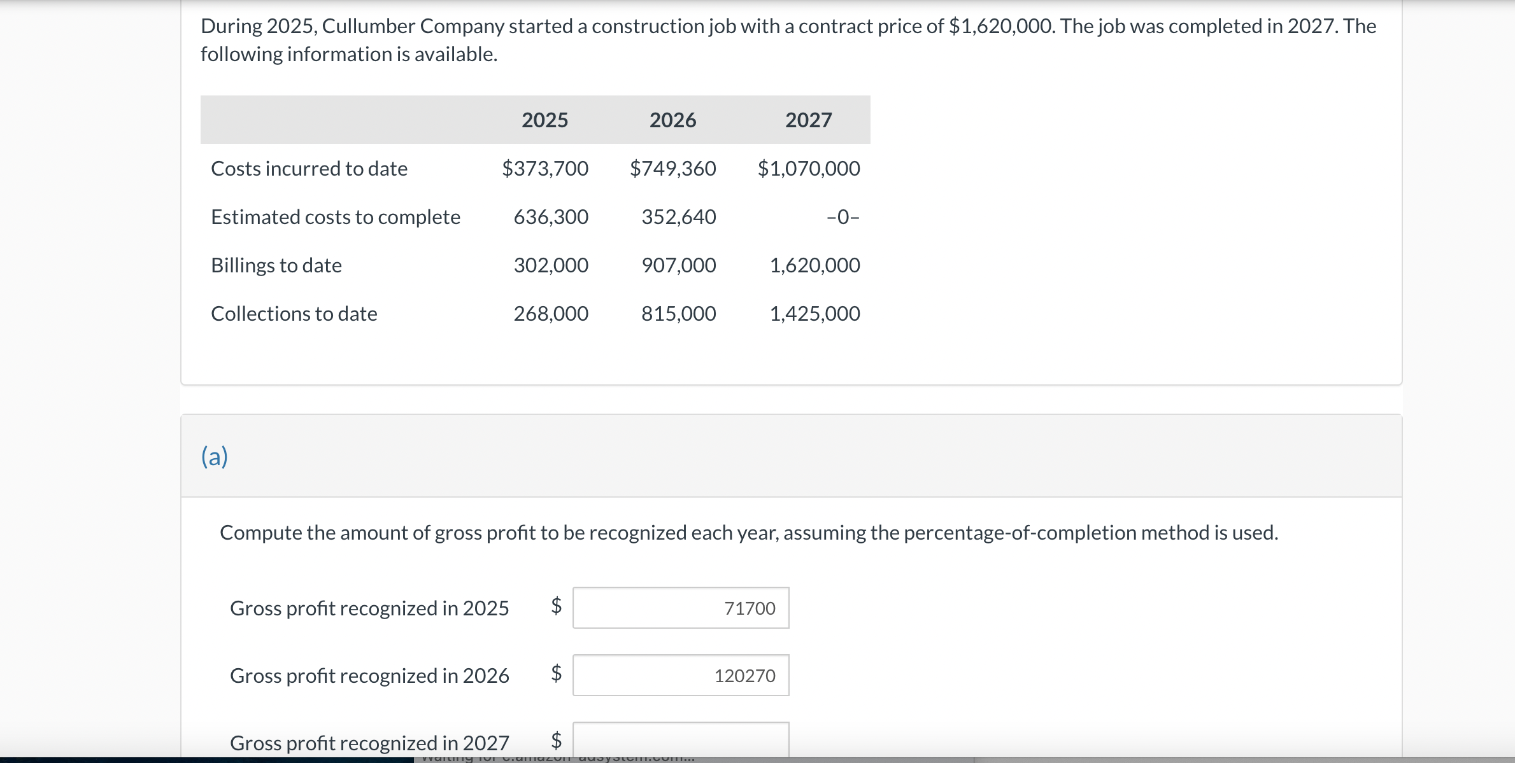The height and width of the screenshot is (763, 1515).
Task: Open section (a) of the problem
Action: [x=214, y=456]
